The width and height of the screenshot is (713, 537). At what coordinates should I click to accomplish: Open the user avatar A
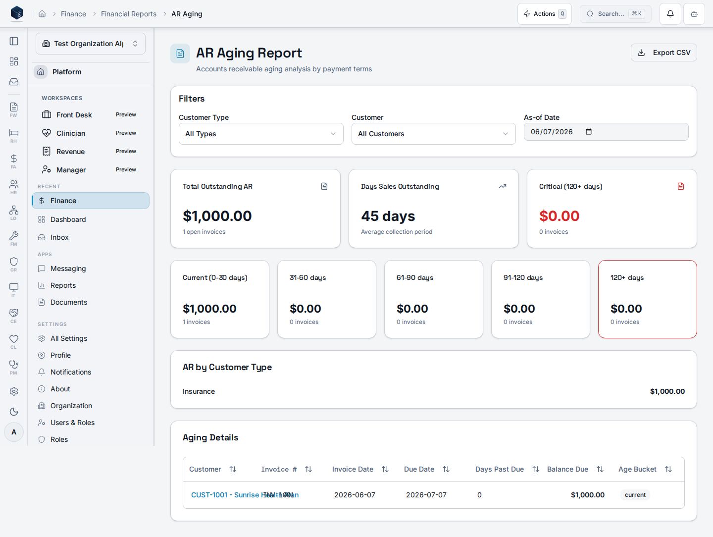(14, 432)
